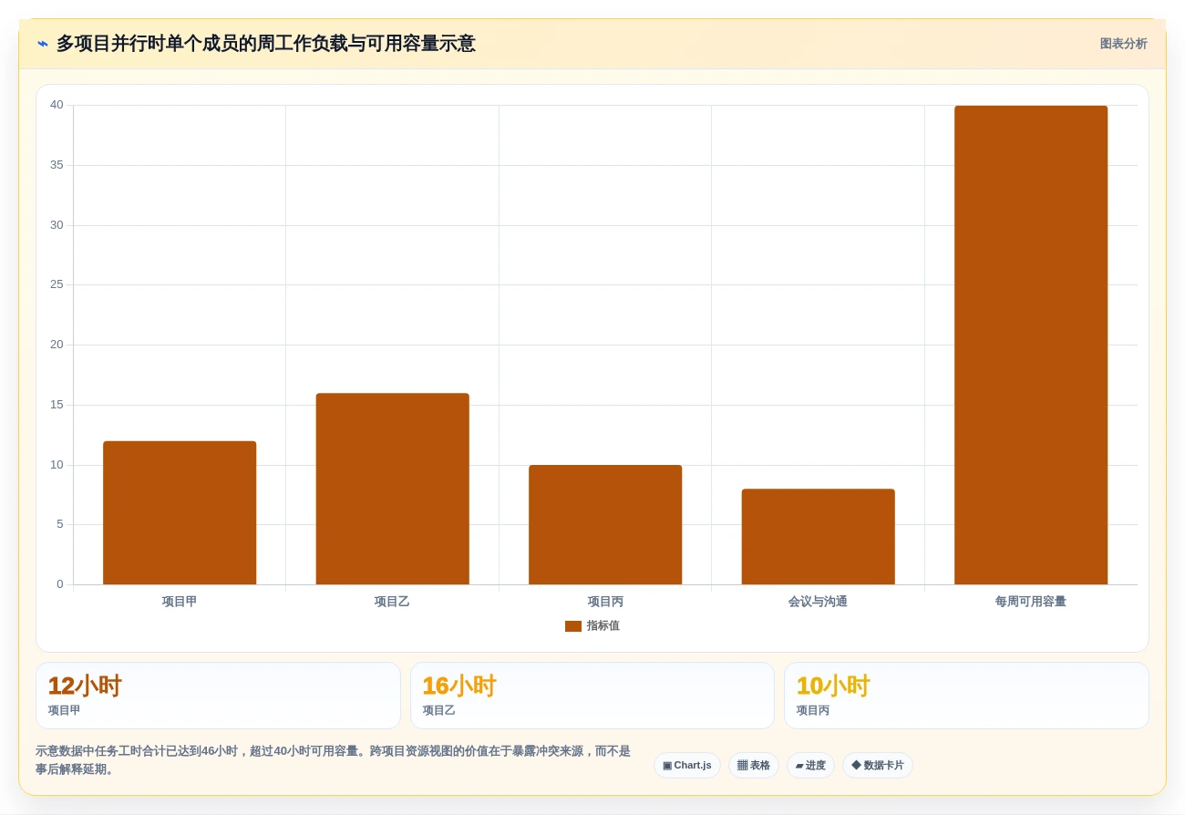The image size is (1185, 815).
Task: Click the 项目丙 x-axis label
Action: [x=605, y=602]
